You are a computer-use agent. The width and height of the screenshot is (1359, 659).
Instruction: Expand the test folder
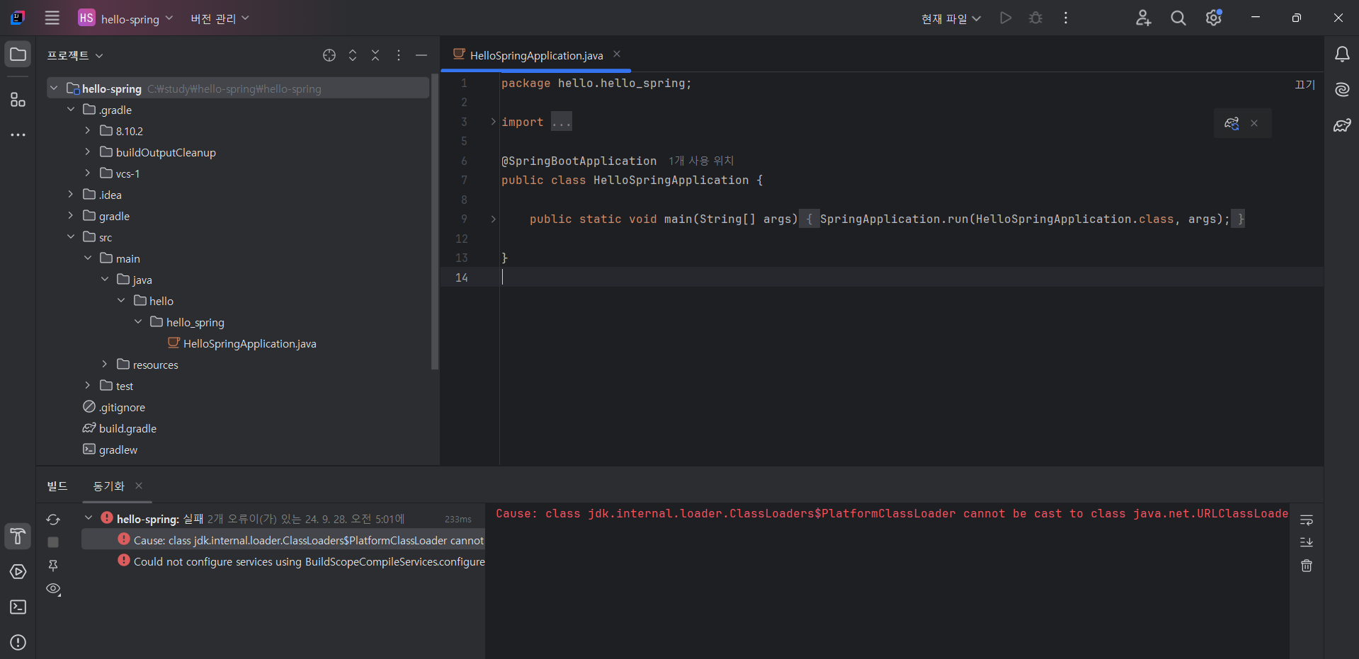88,385
